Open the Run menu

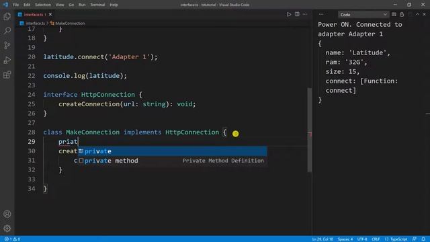[x=82, y=5]
